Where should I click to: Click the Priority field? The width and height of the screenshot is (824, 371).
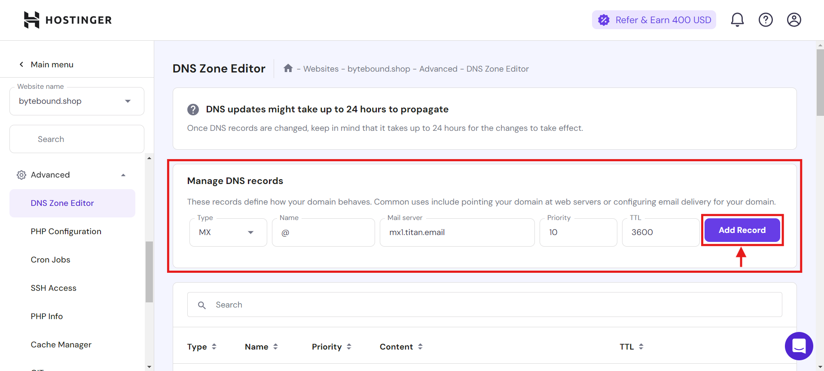(x=578, y=232)
